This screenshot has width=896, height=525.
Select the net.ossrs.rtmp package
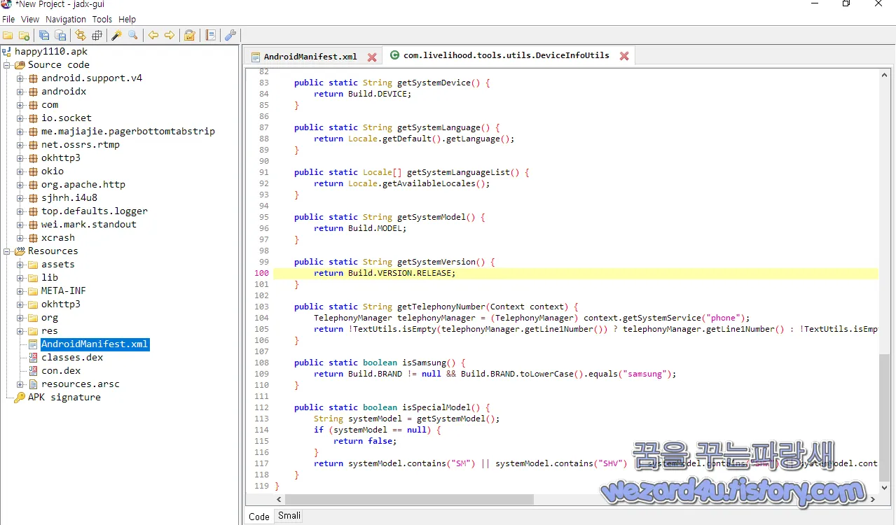[81, 144]
